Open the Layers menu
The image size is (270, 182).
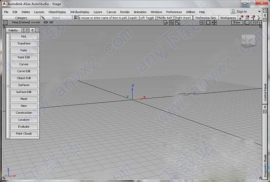[98, 12]
